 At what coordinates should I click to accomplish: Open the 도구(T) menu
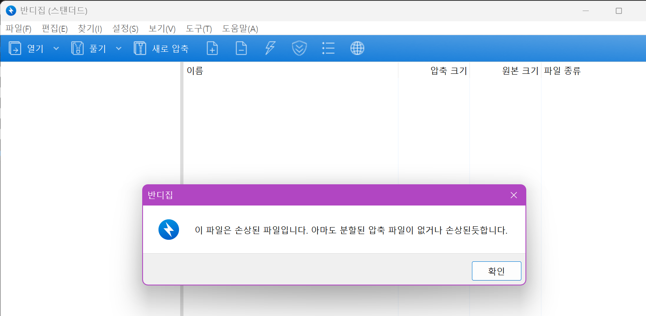pos(199,29)
